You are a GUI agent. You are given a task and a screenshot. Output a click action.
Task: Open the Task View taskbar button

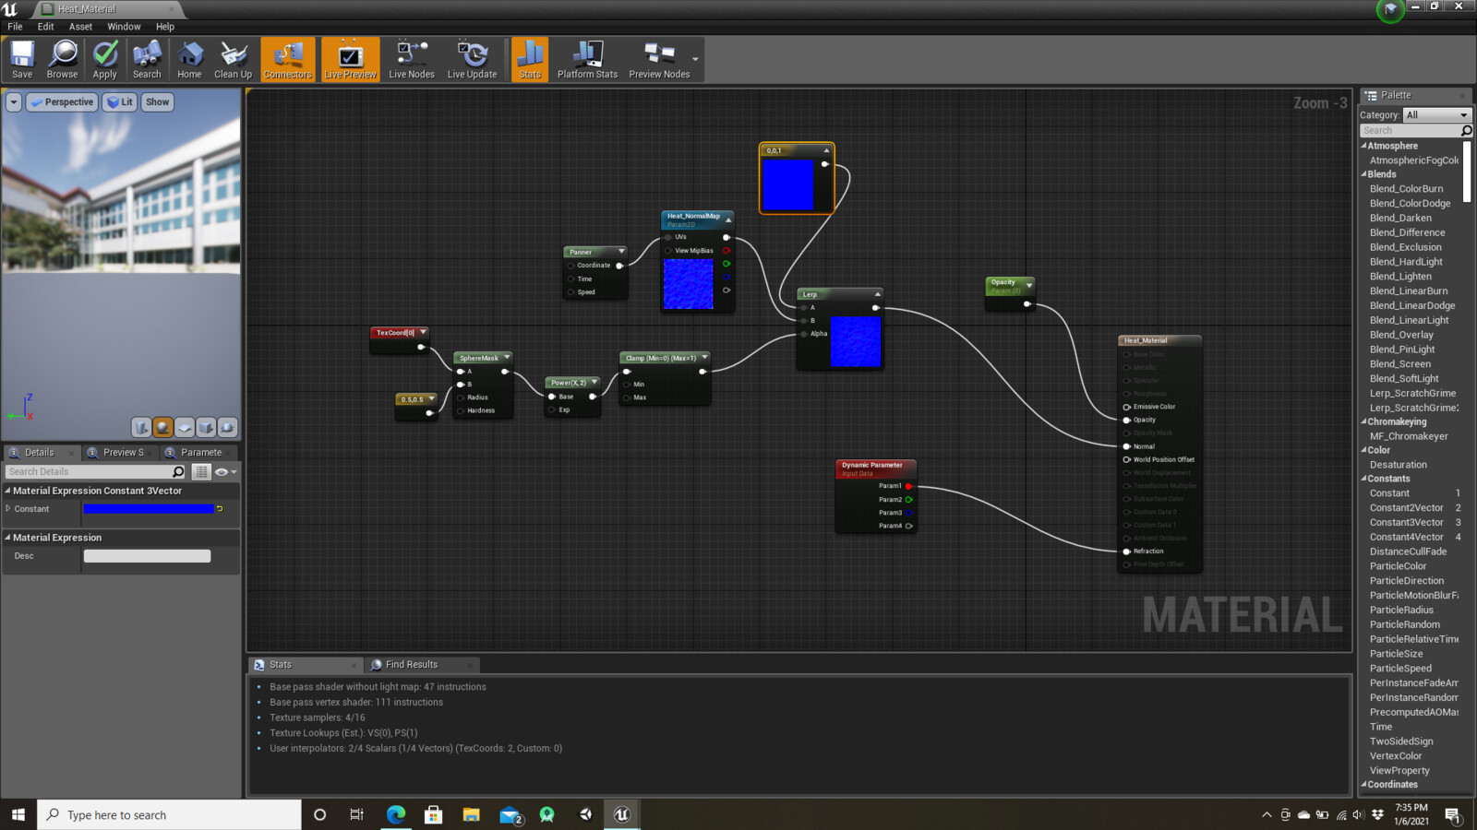click(x=356, y=815)
